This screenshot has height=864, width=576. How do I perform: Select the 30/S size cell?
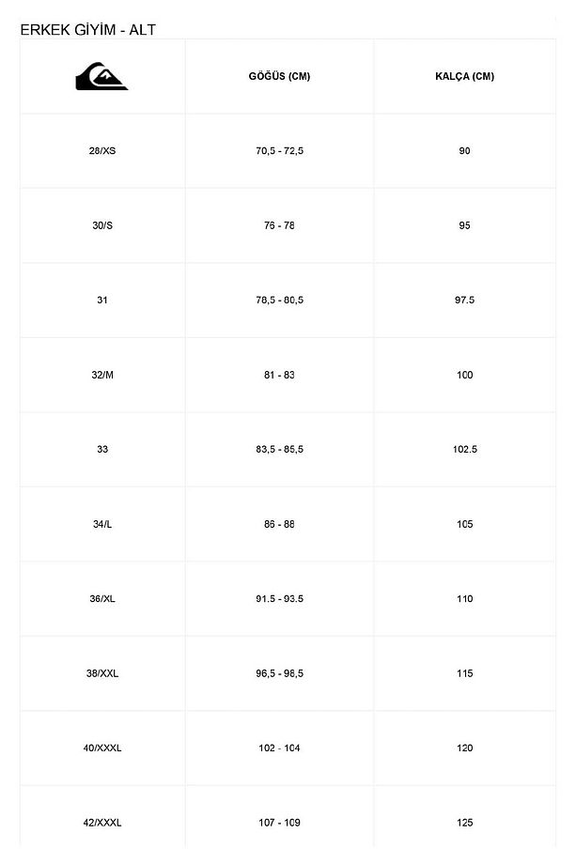pyautogui.click(x=102, y=225)
